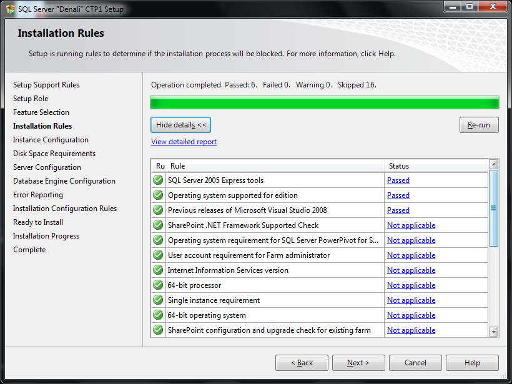Open Not applicable status for Single instance requirement
Screen dimensions: 512x384
click(411, 300)
